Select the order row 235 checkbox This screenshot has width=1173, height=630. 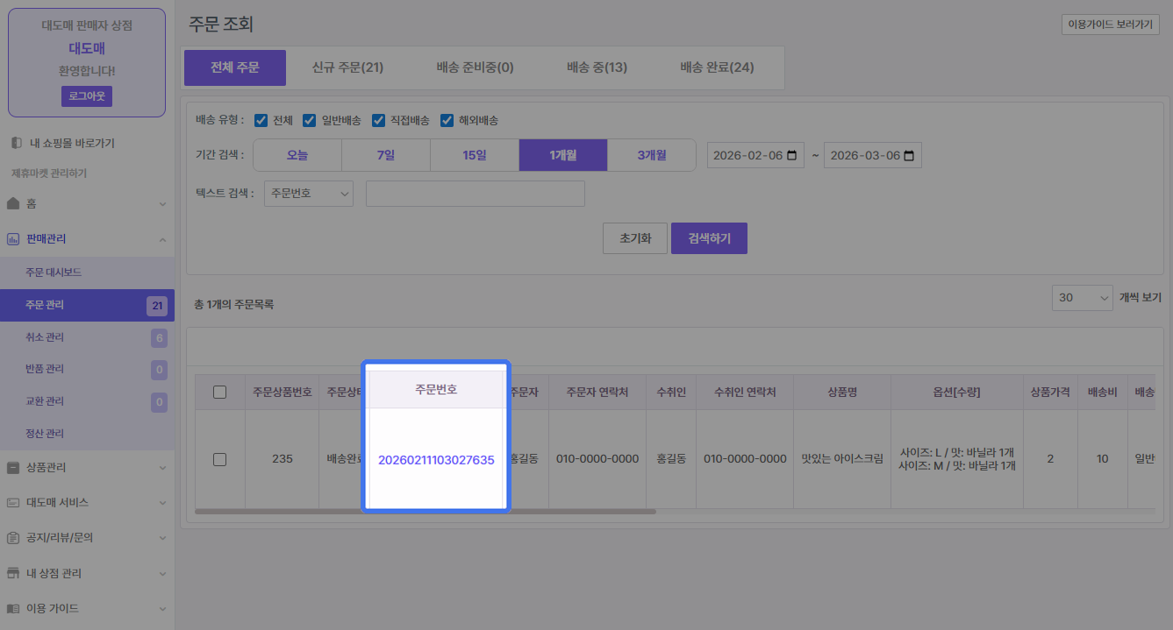pyautogui.click(x=220, y=459)
